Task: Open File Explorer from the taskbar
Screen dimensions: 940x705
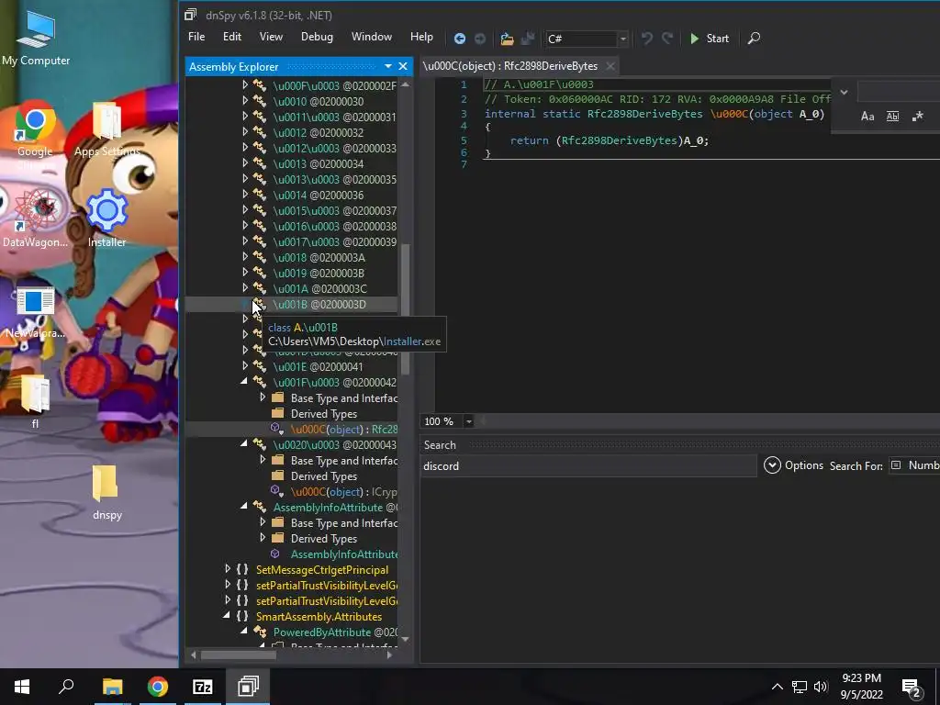Action: coord(112,687)
